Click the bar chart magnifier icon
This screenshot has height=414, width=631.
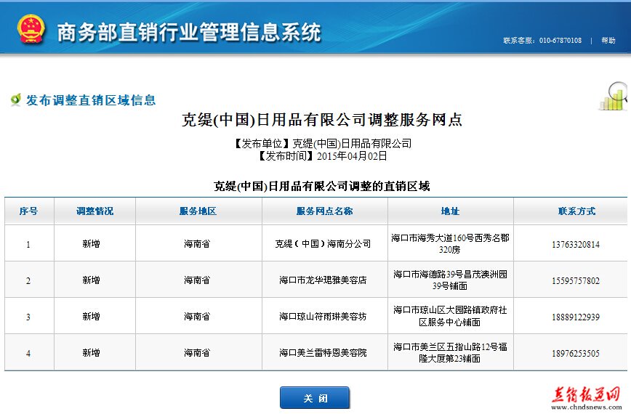point(614,96)
